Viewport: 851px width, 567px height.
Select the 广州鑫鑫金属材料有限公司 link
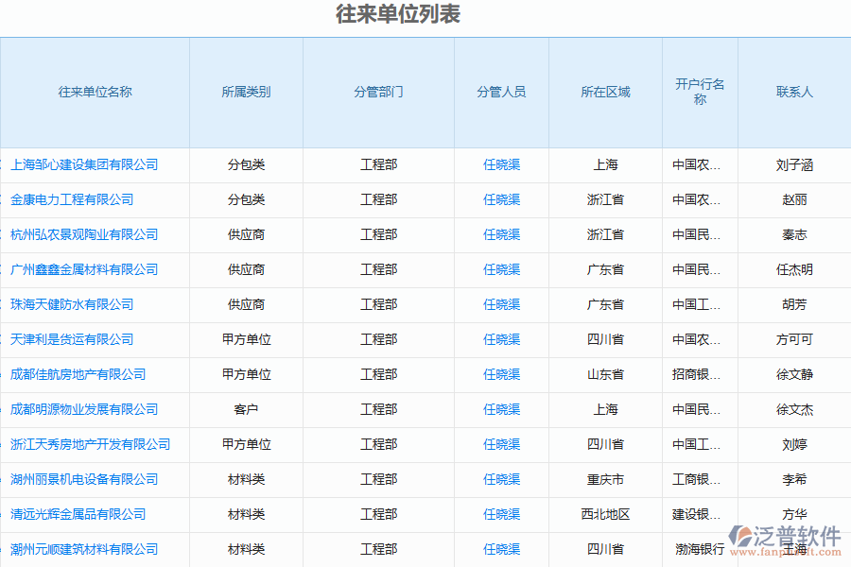tap(84, 269)
